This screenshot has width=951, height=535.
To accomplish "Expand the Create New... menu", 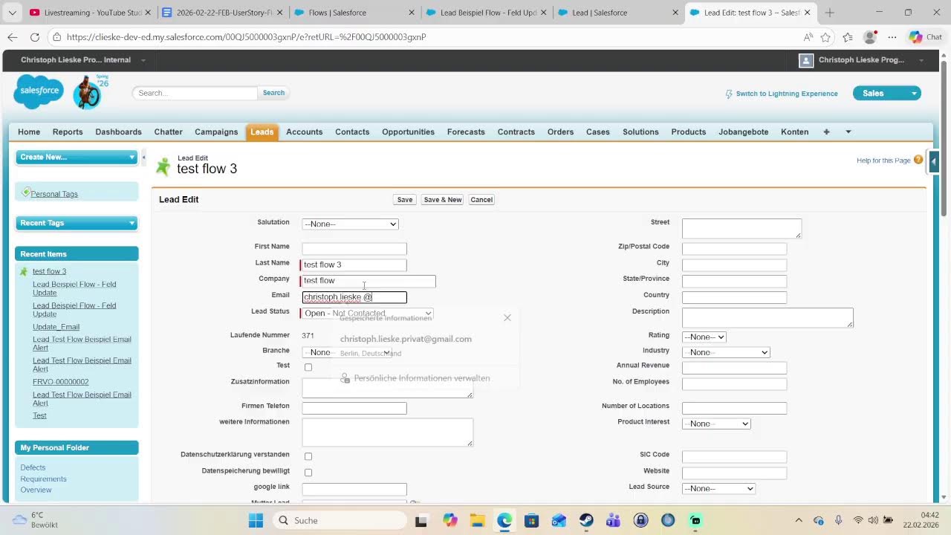I will (77, 157).
